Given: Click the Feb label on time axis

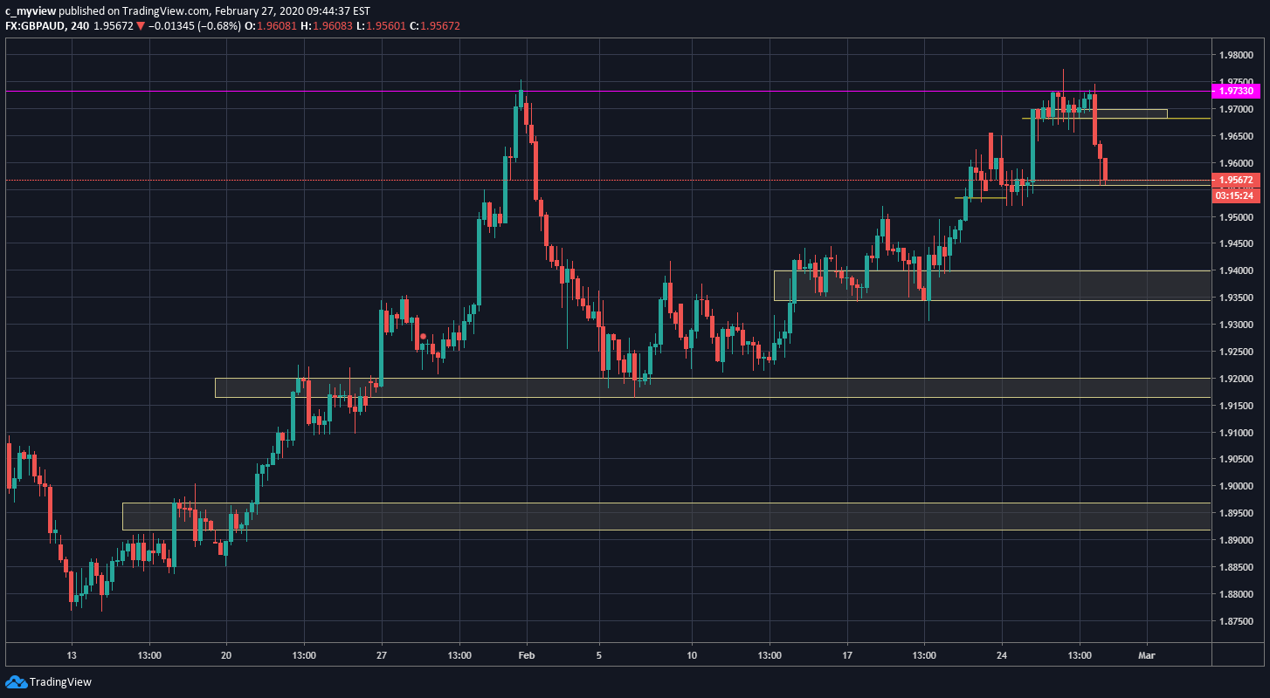Looking at the screenshot, I should coord(526,654).
